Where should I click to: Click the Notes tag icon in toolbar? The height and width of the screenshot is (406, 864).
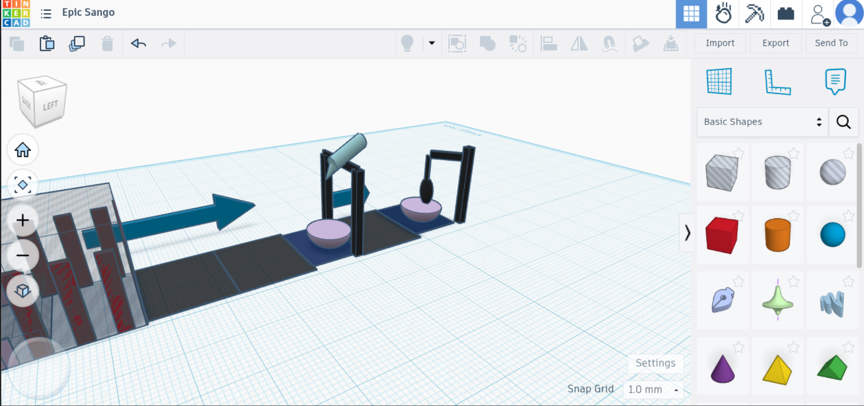point(640,43)
